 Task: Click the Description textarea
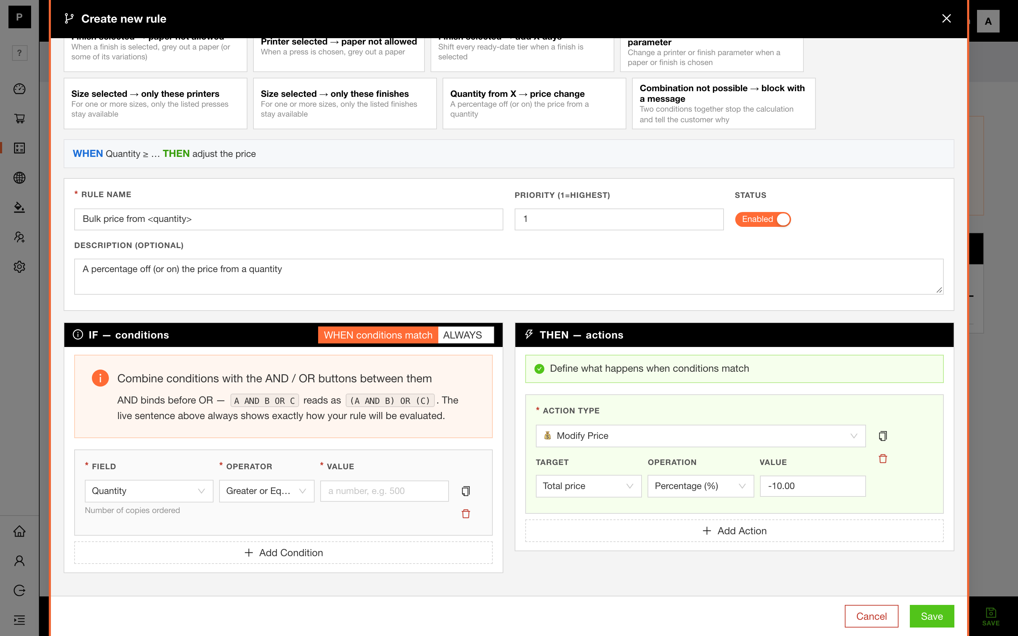(509, 276)
